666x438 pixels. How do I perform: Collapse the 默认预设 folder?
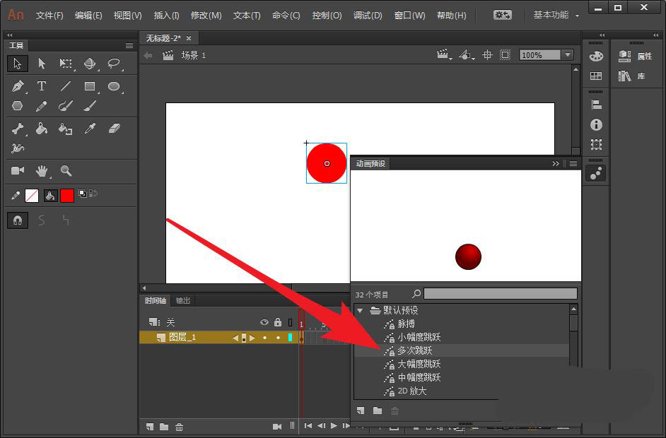pos(360,311)
